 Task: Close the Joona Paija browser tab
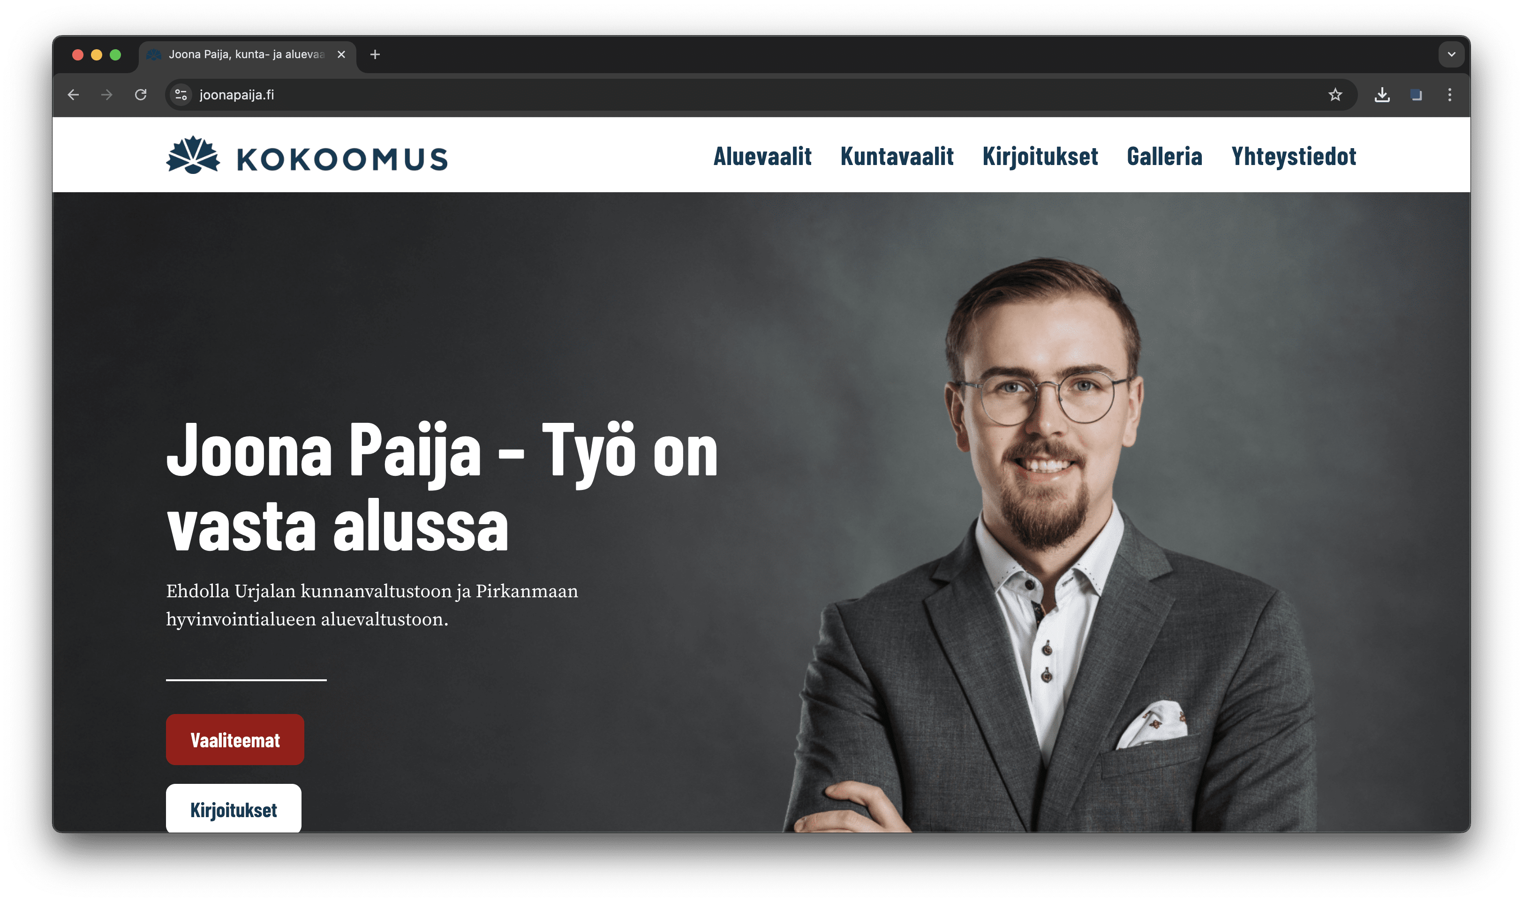click(341, 55)
